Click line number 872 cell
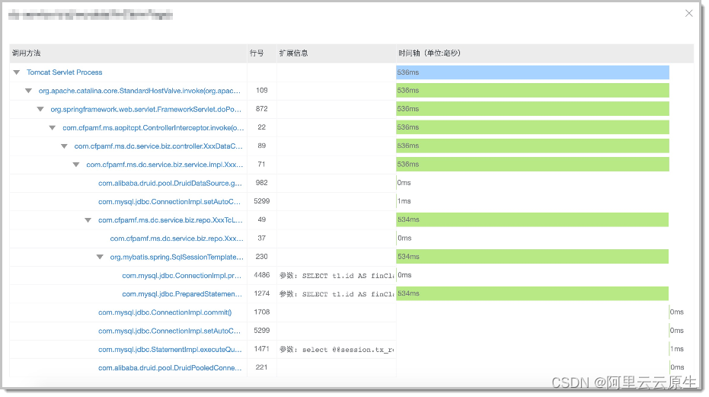This screenshot has height=397, width=709. click(x=262, y=109)
